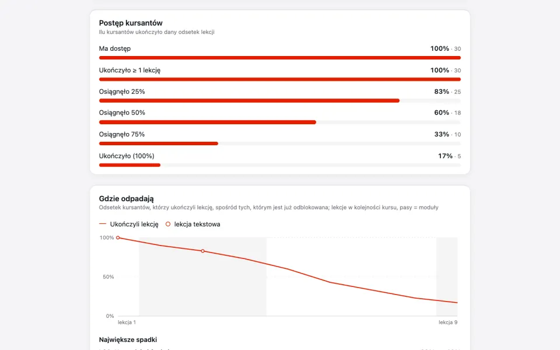560x350 pixels.
Task: Click the 'Ma dostęp' progress bar
Action: click(x=279, y=58)
